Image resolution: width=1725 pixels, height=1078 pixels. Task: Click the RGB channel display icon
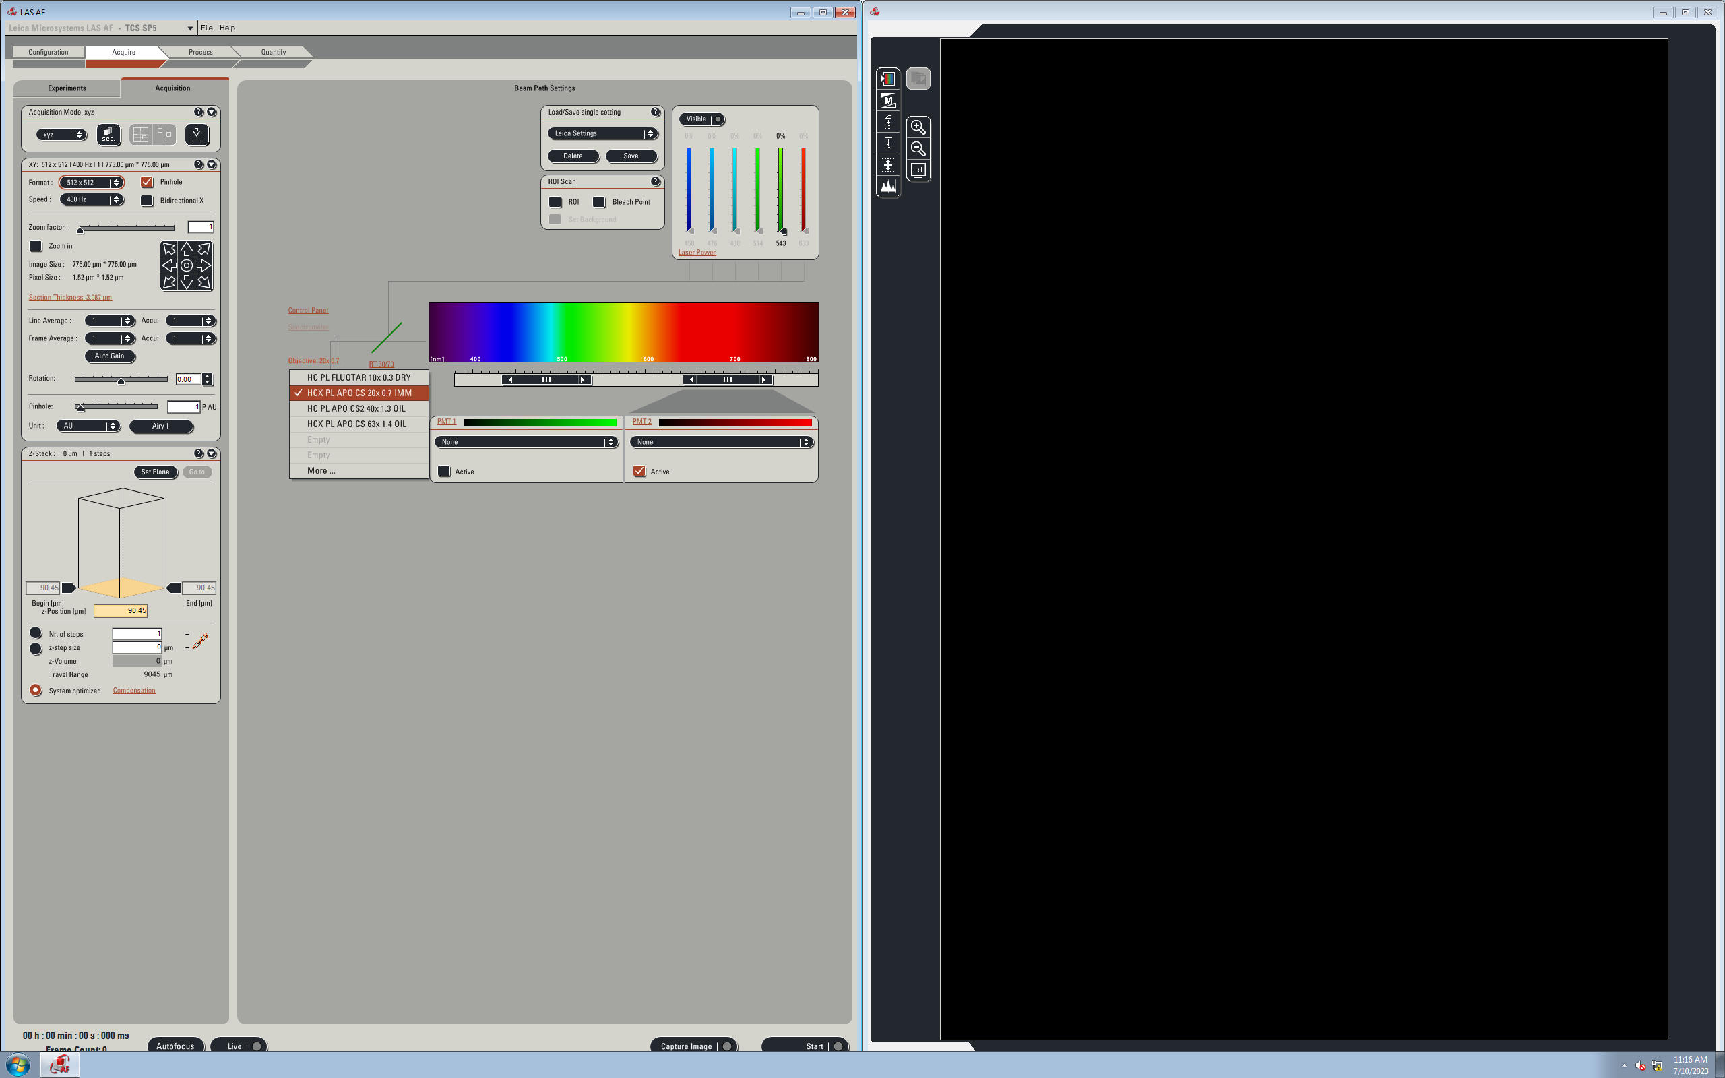click(887, 78)
